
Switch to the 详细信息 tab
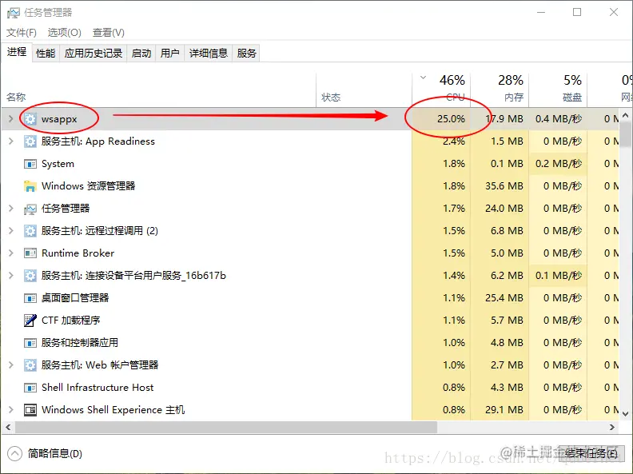point(209,54)
